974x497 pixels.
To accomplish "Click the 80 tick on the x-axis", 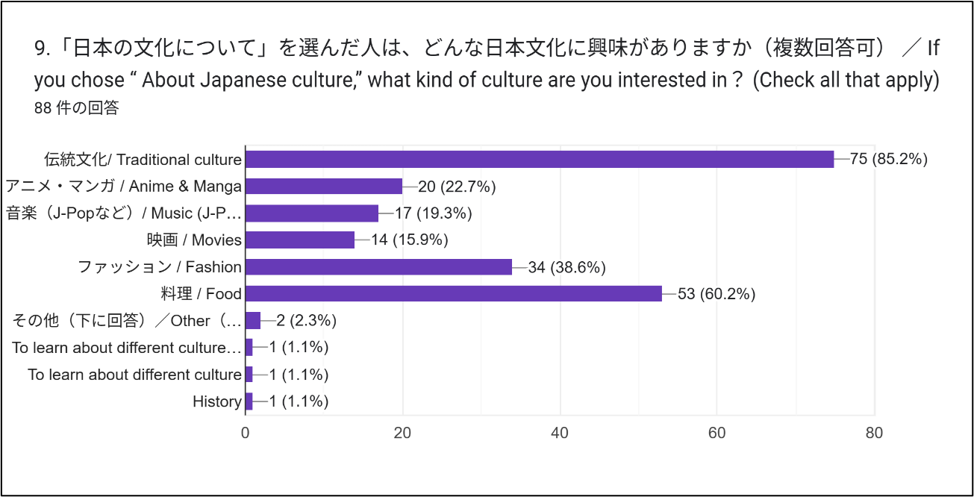I will pos(874,433).
